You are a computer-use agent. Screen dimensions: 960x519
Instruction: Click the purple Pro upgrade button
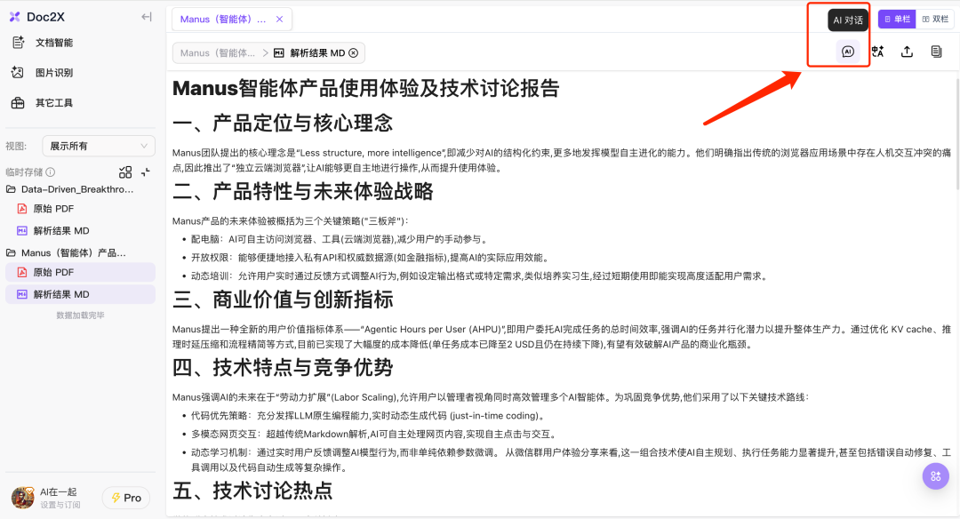pyautogui.click(x=126, y=498)
